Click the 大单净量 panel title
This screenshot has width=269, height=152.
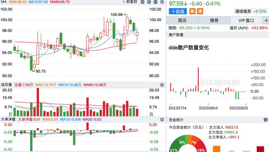(x=8, y=120)
